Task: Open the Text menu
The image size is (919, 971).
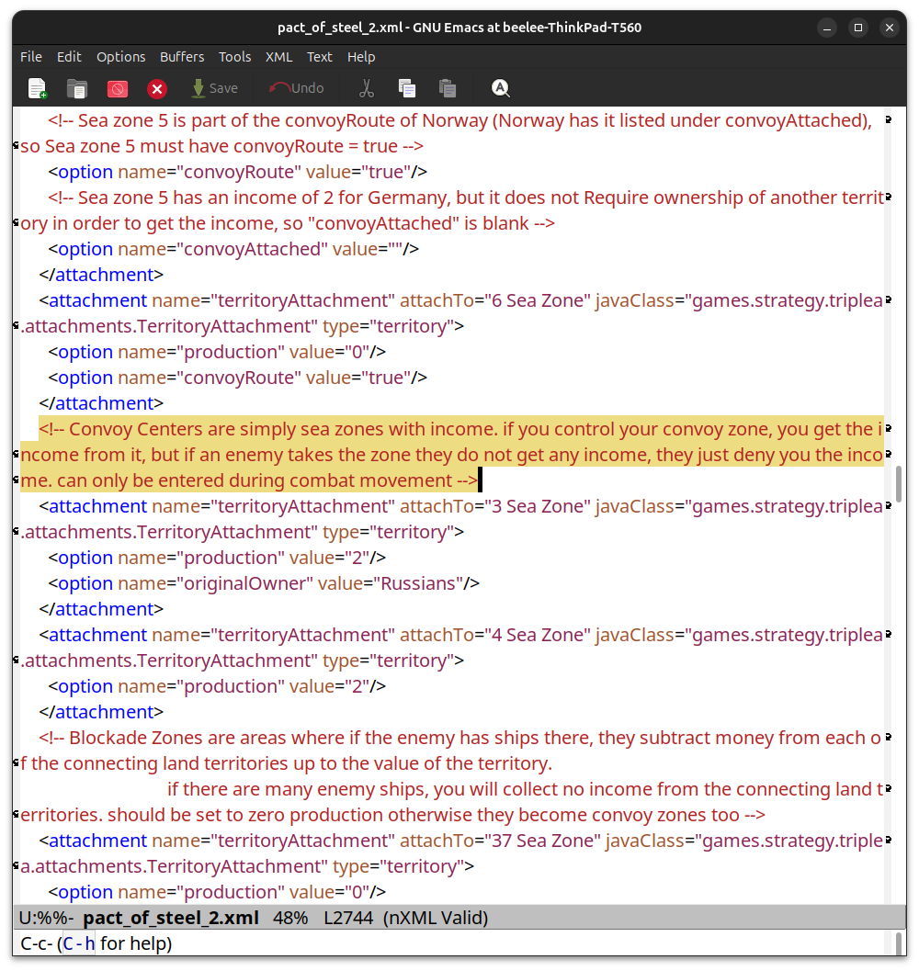Action: click(319, 57)
